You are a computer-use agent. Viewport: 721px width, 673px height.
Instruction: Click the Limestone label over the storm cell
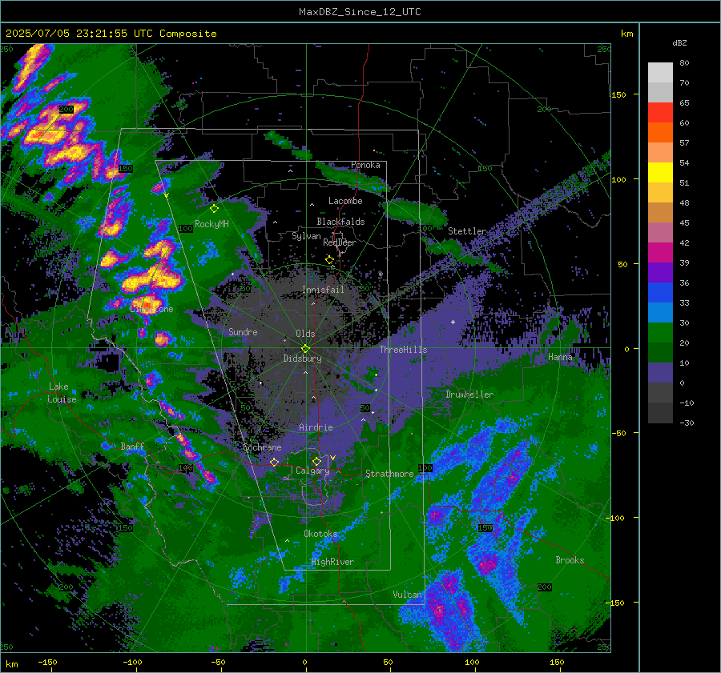point(151,309)
